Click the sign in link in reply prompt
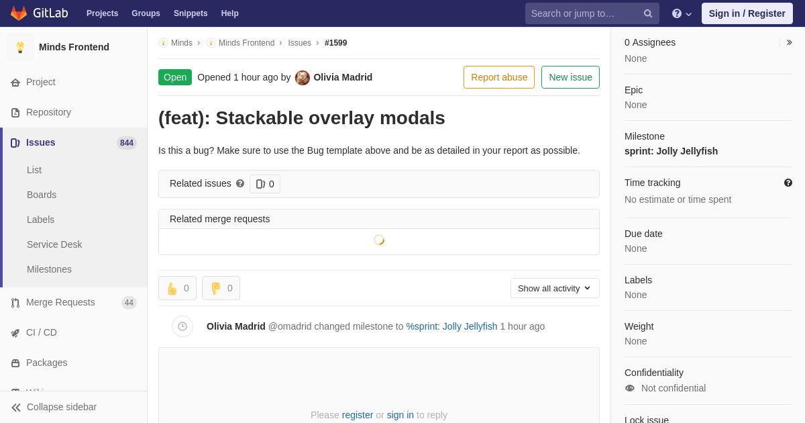 coord(400,415)
